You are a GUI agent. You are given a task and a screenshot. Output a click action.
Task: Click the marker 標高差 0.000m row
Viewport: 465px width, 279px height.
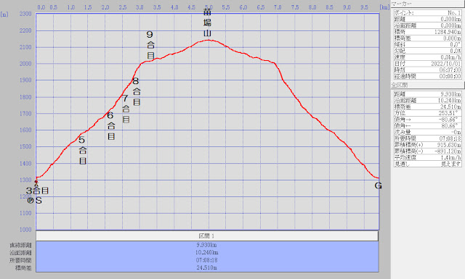(428, 38)
